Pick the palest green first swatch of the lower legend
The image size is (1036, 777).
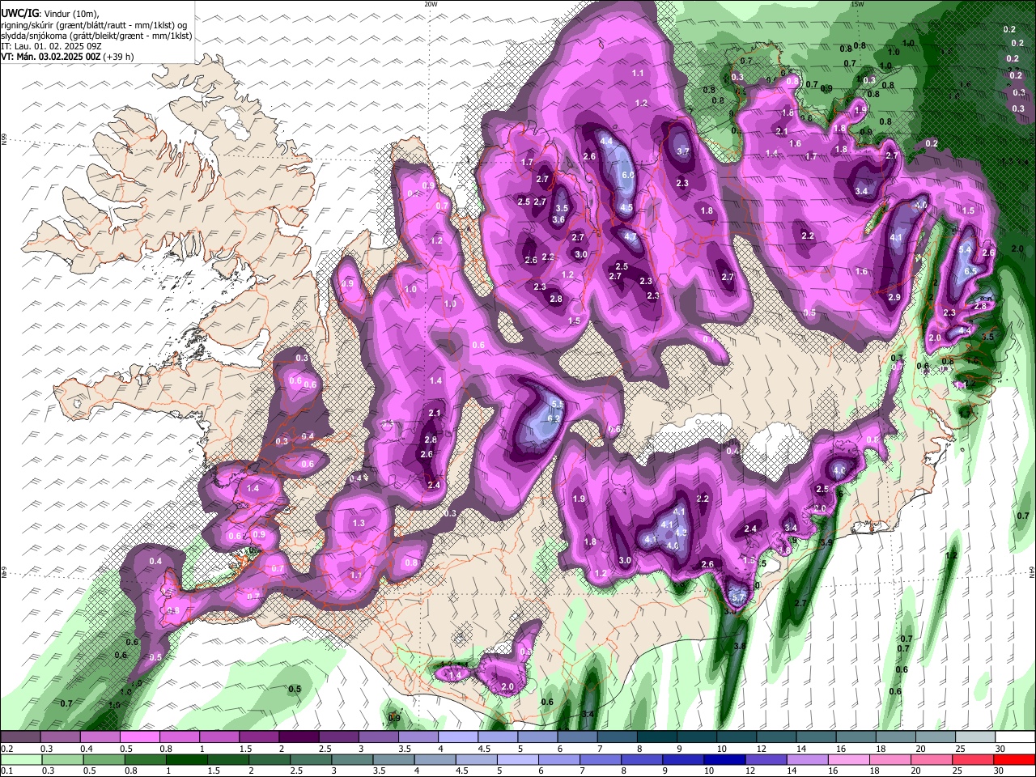(x=21, y=759)
